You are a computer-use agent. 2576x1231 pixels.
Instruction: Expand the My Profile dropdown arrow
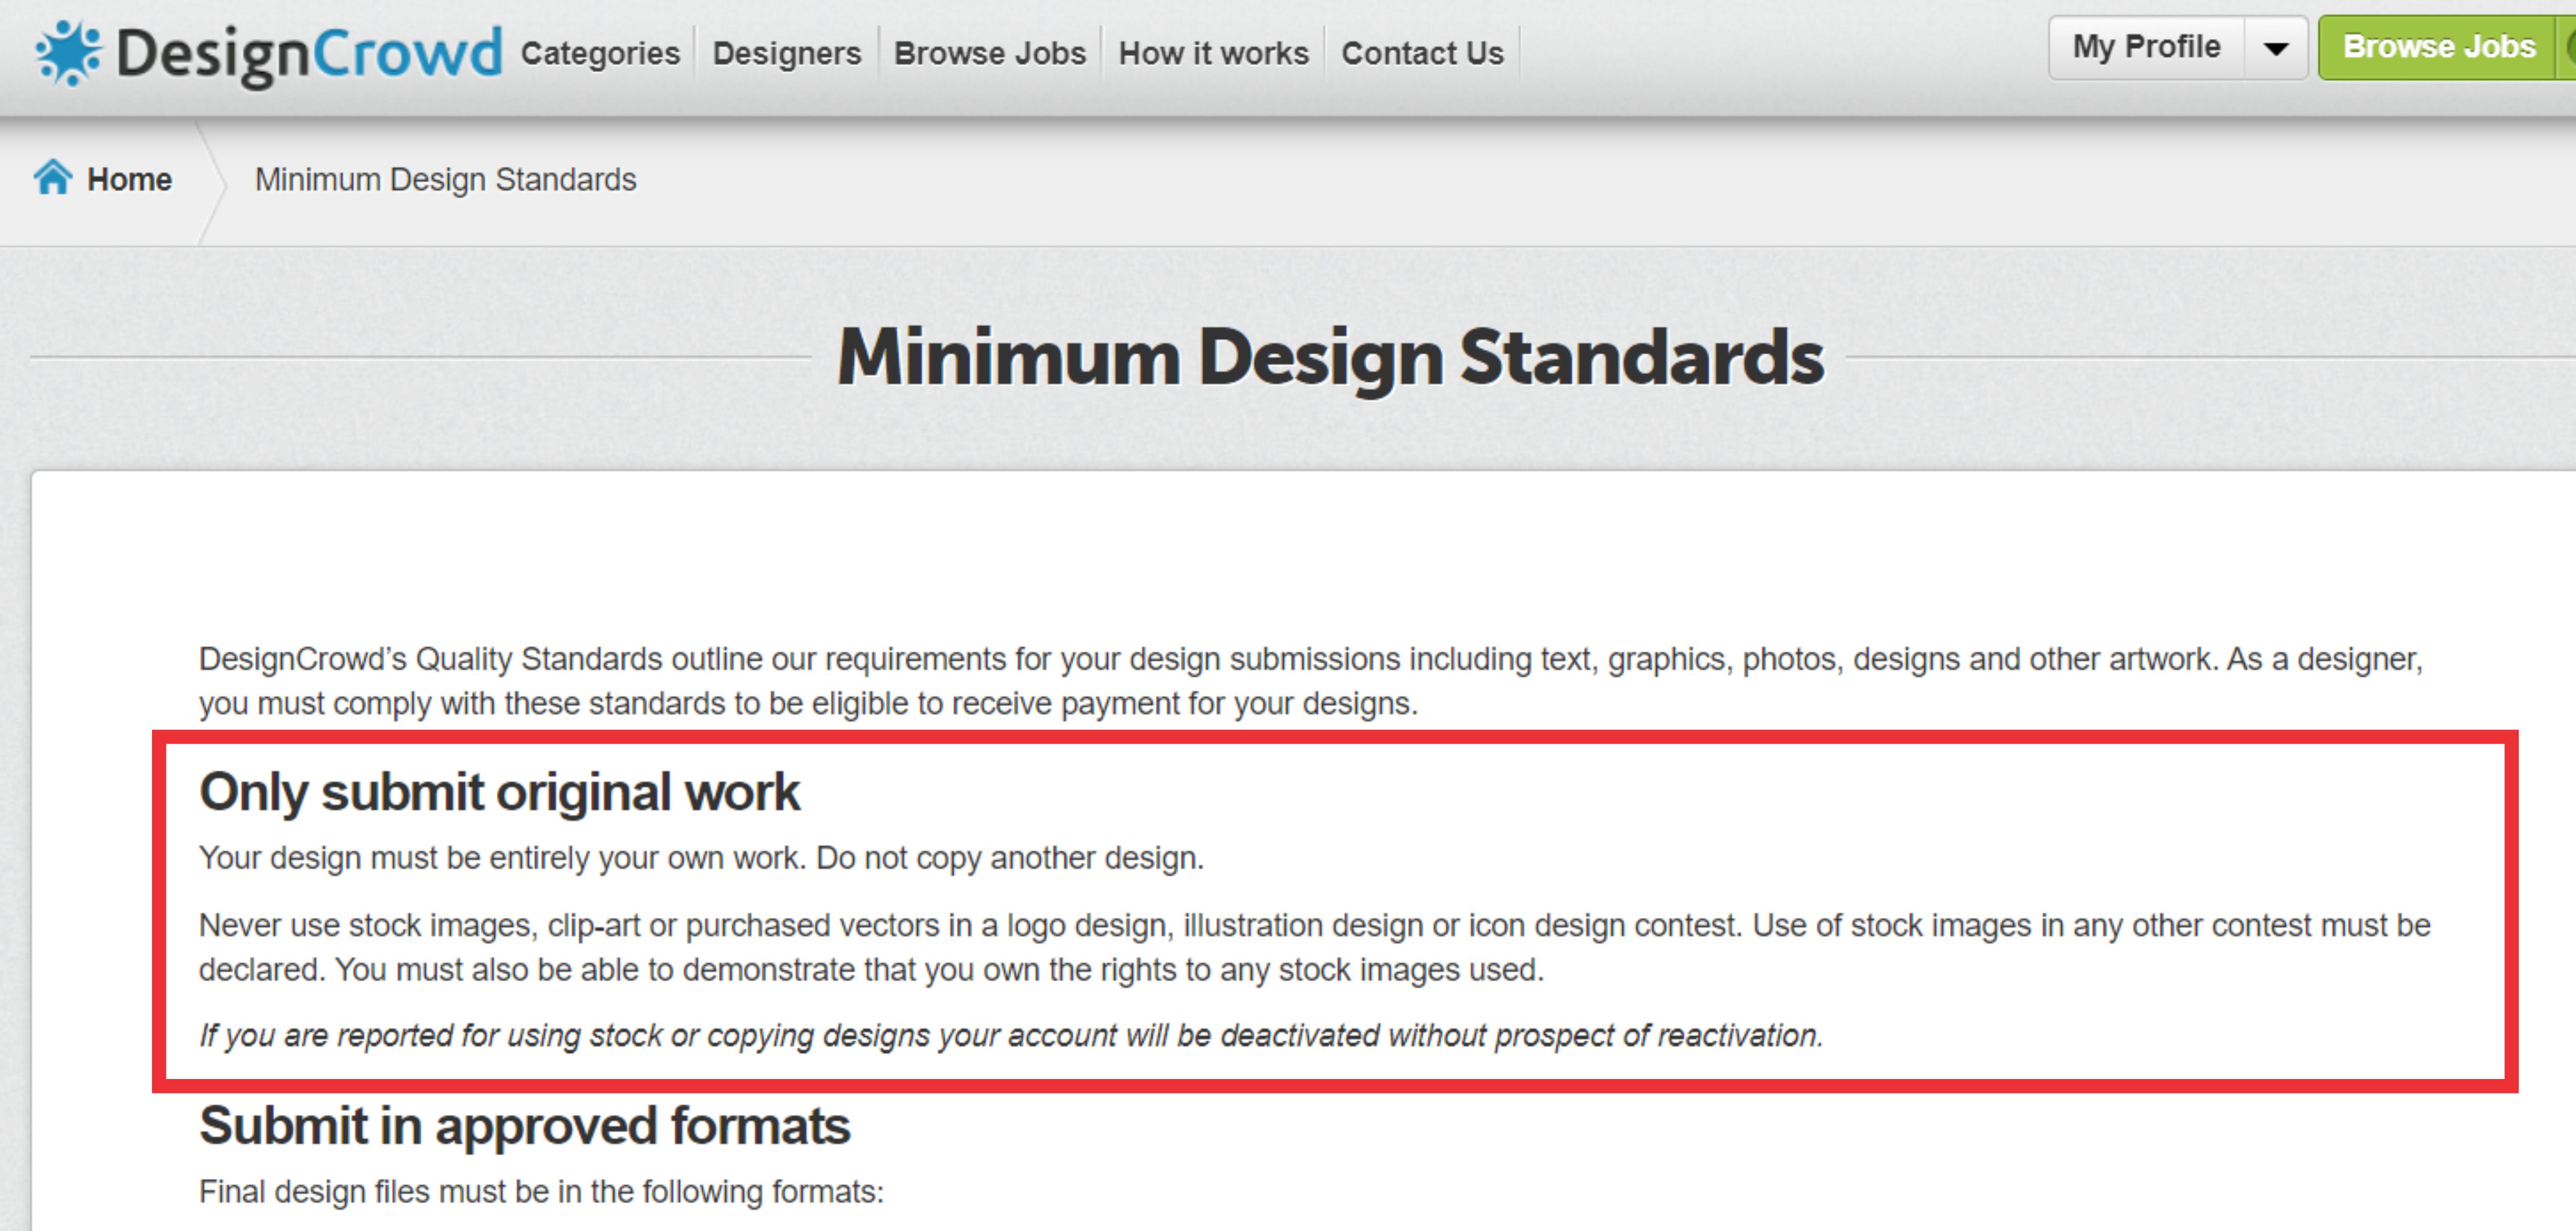(2276, 48)
